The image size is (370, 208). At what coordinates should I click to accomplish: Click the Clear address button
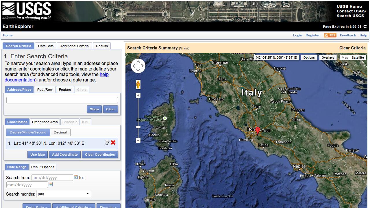click(110, 109)
